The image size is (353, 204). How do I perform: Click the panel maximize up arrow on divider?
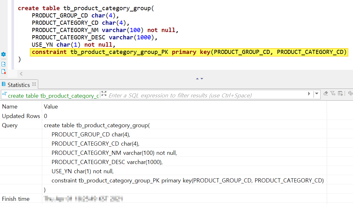tap(197, 79)
